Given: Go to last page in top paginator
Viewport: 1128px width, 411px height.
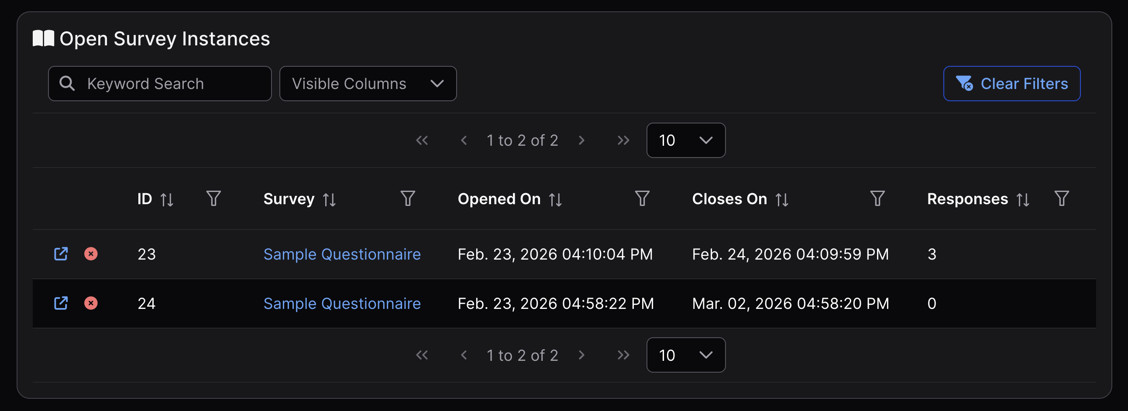Looking at the screenshot, I should pos(623,140).
